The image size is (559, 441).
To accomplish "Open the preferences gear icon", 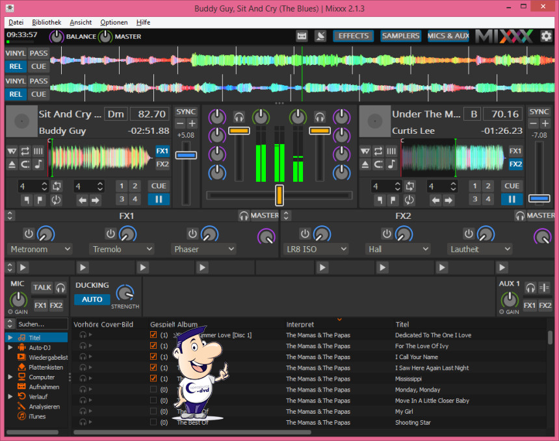I will point(546,36).
